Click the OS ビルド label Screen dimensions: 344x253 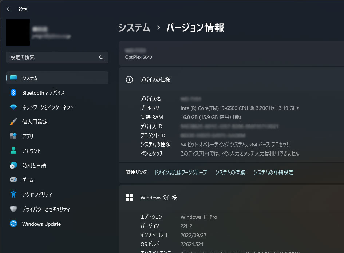point(150,244)
